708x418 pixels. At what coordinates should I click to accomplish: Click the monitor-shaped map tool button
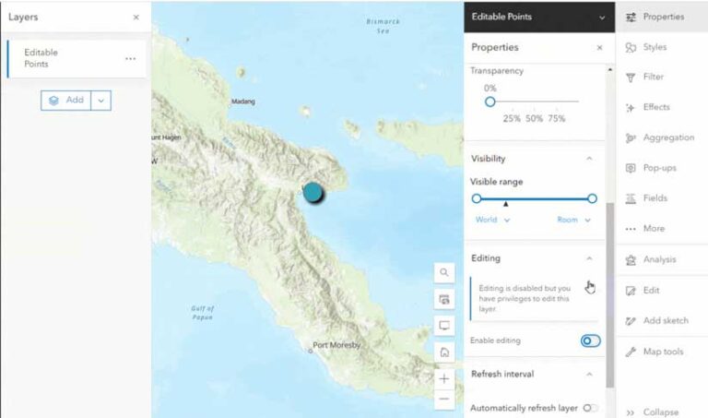coord(444,326)
